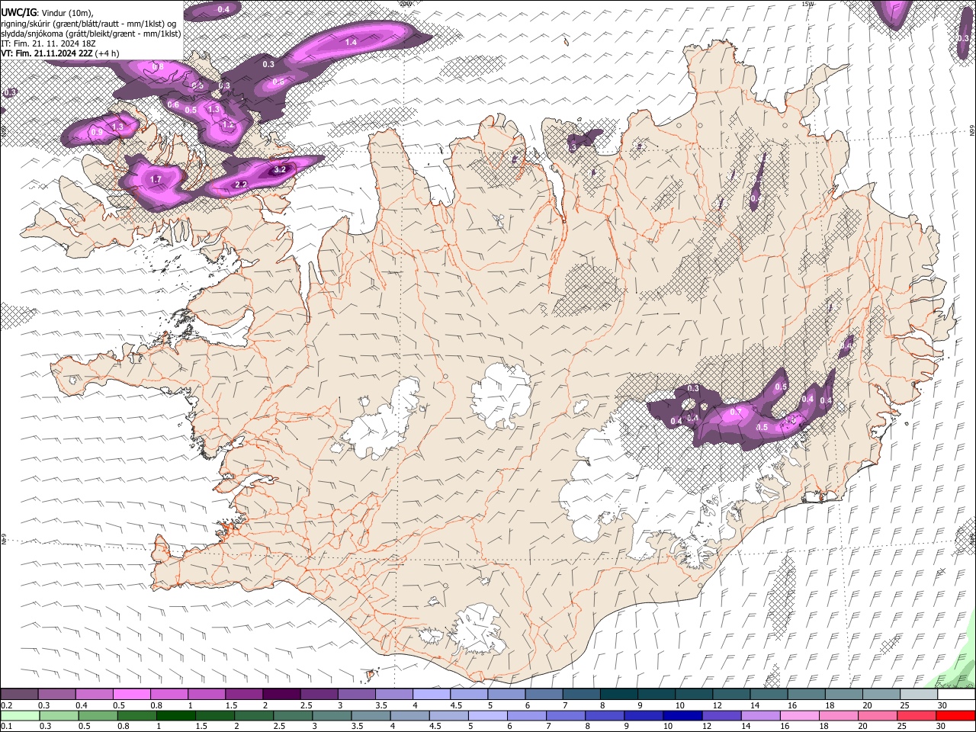
Task: Pick the bright red swatch after the lower 30 label
Action: (955, 715)
